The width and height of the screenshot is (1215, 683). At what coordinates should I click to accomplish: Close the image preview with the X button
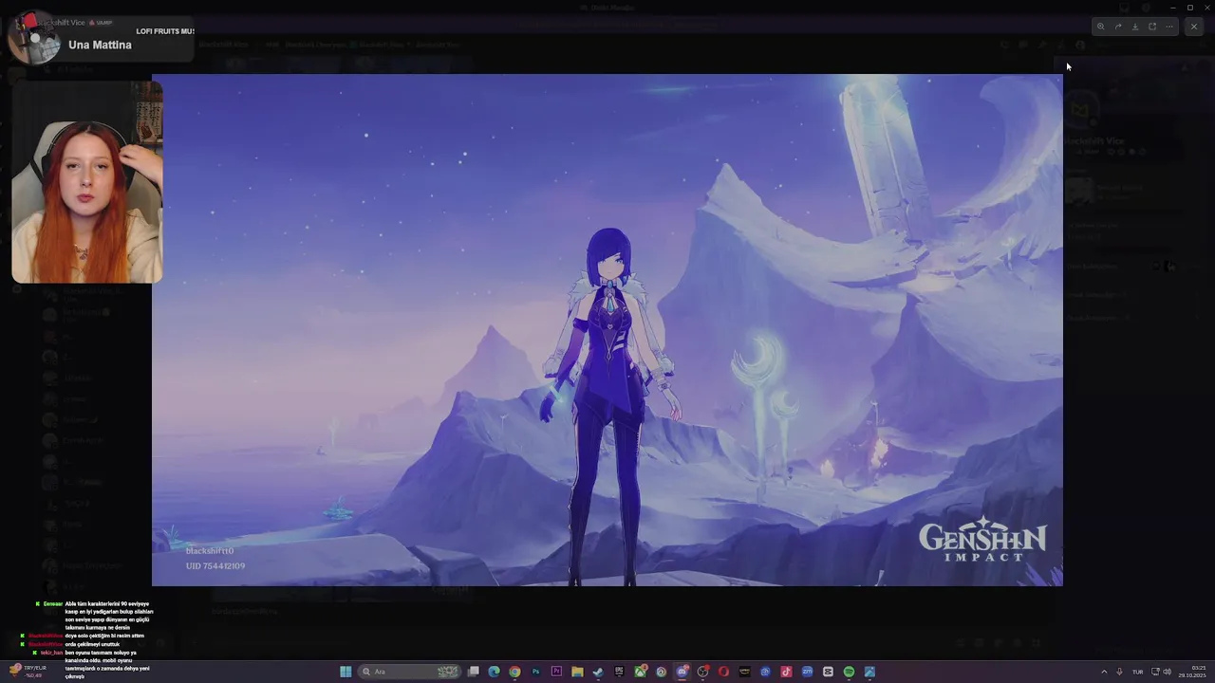click(1194, 27)
